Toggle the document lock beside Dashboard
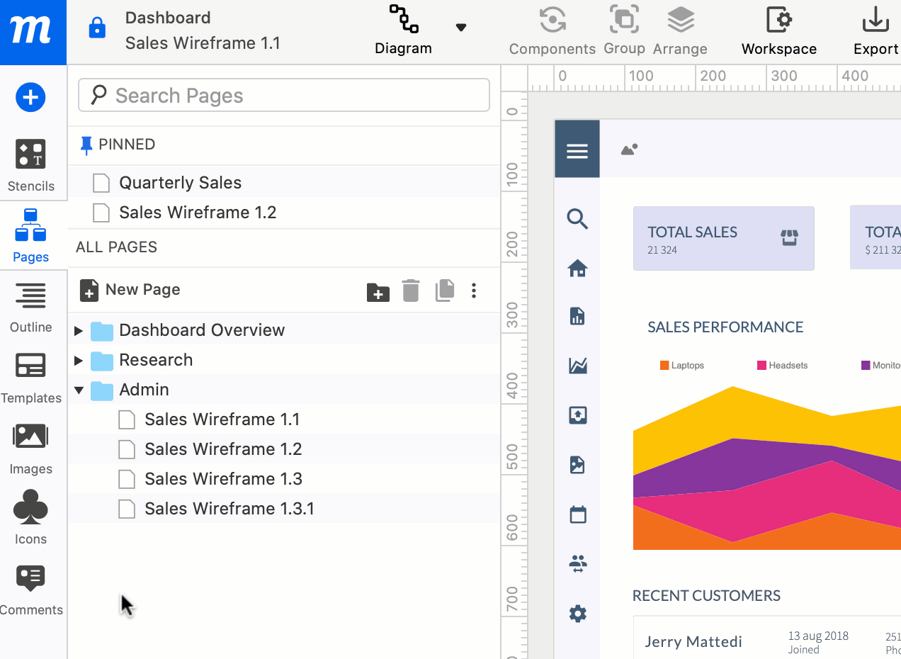This screenshot has height=659, width=901. point(96,28)
